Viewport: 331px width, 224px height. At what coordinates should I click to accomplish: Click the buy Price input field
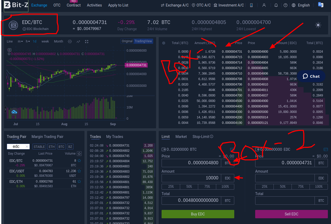coord(191,163)
